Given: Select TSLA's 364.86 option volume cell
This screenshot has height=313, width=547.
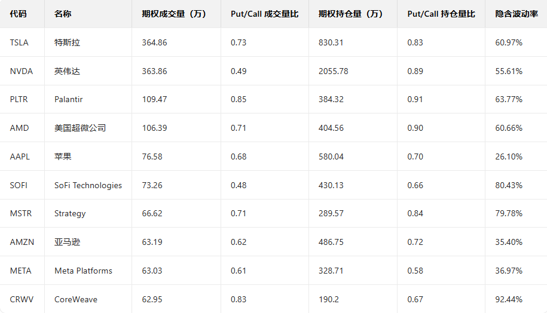Looking at the screenshot, I should pos(155,42).
